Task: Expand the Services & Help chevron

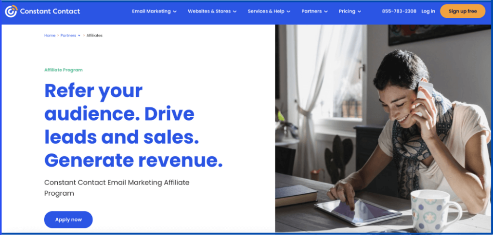Action: coord(288,12)
